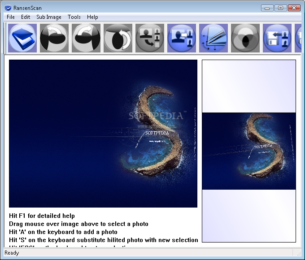Click the save photos to disk icon
Viewport: 305px width, 260px height.
277,38
